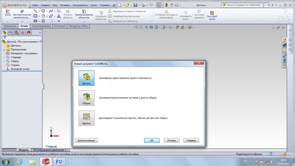Click the help search field
Screen dimensions: 295x166
(244, 5)
